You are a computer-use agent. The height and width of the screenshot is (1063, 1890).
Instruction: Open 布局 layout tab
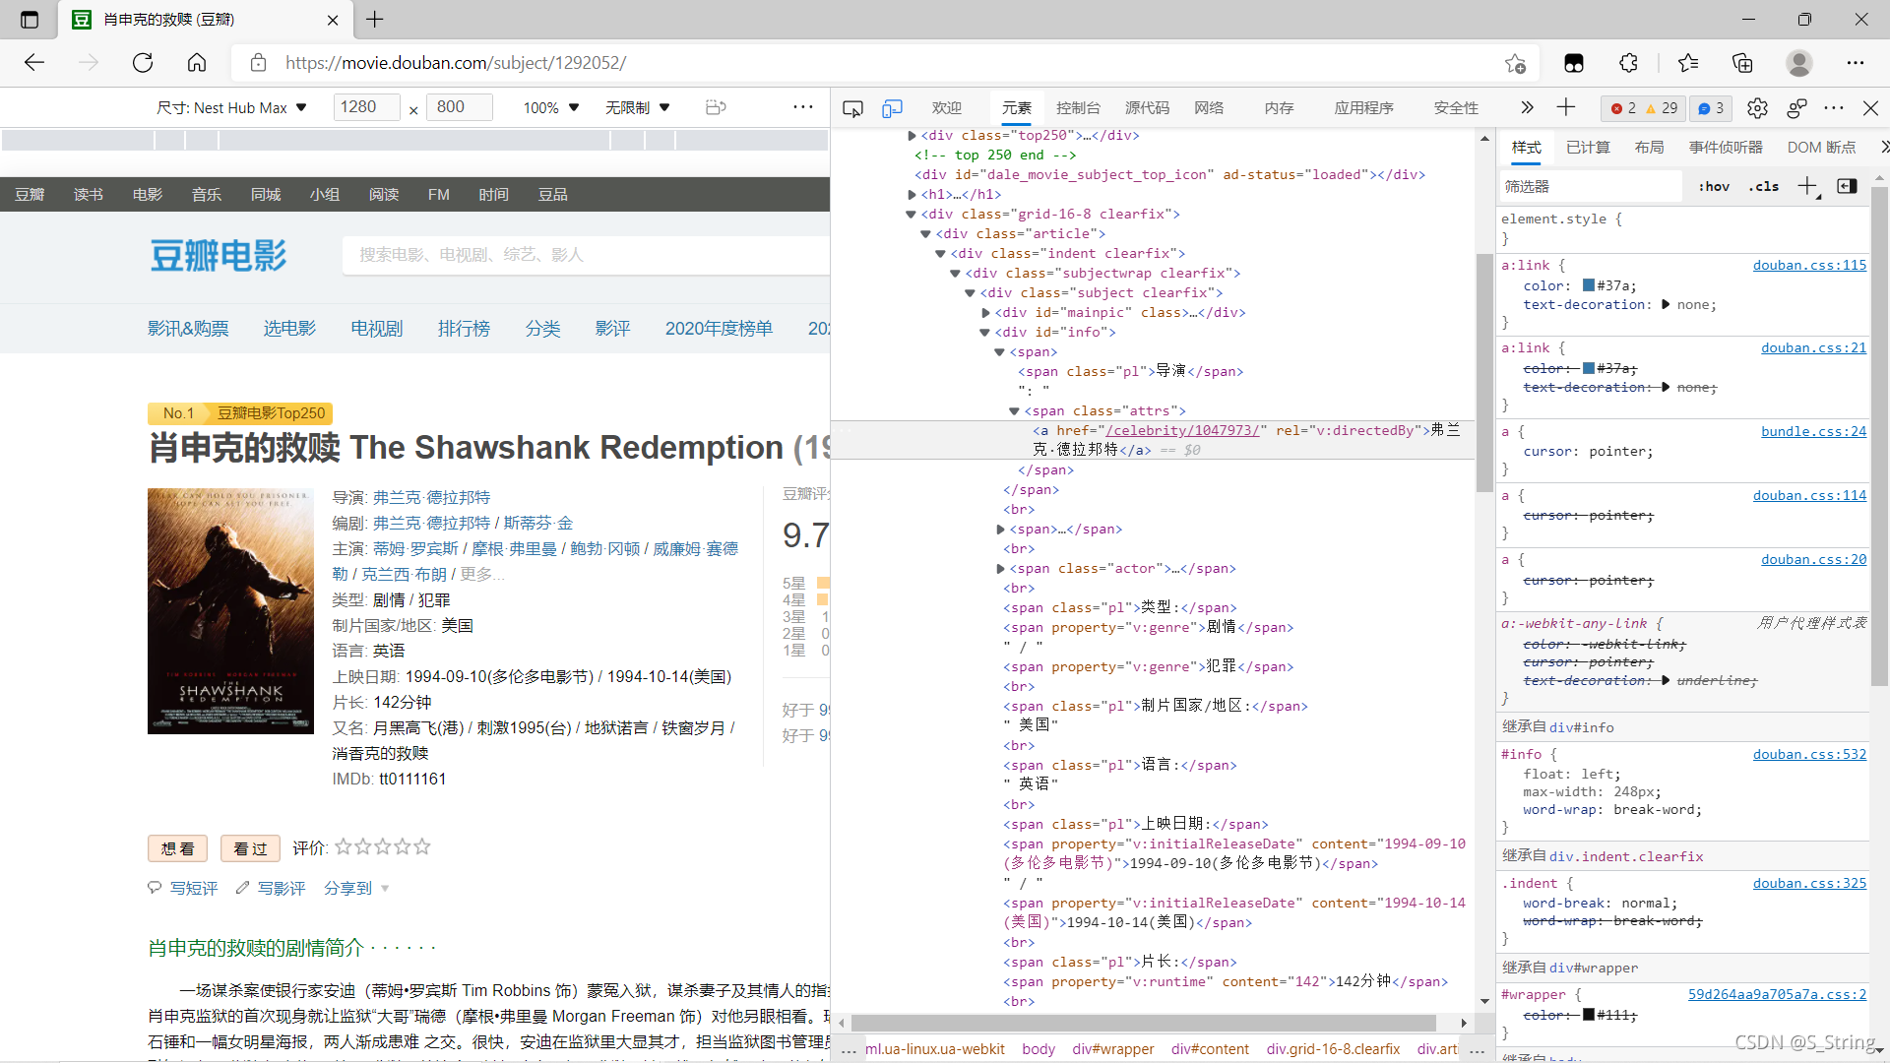[x=1649, y=148]
